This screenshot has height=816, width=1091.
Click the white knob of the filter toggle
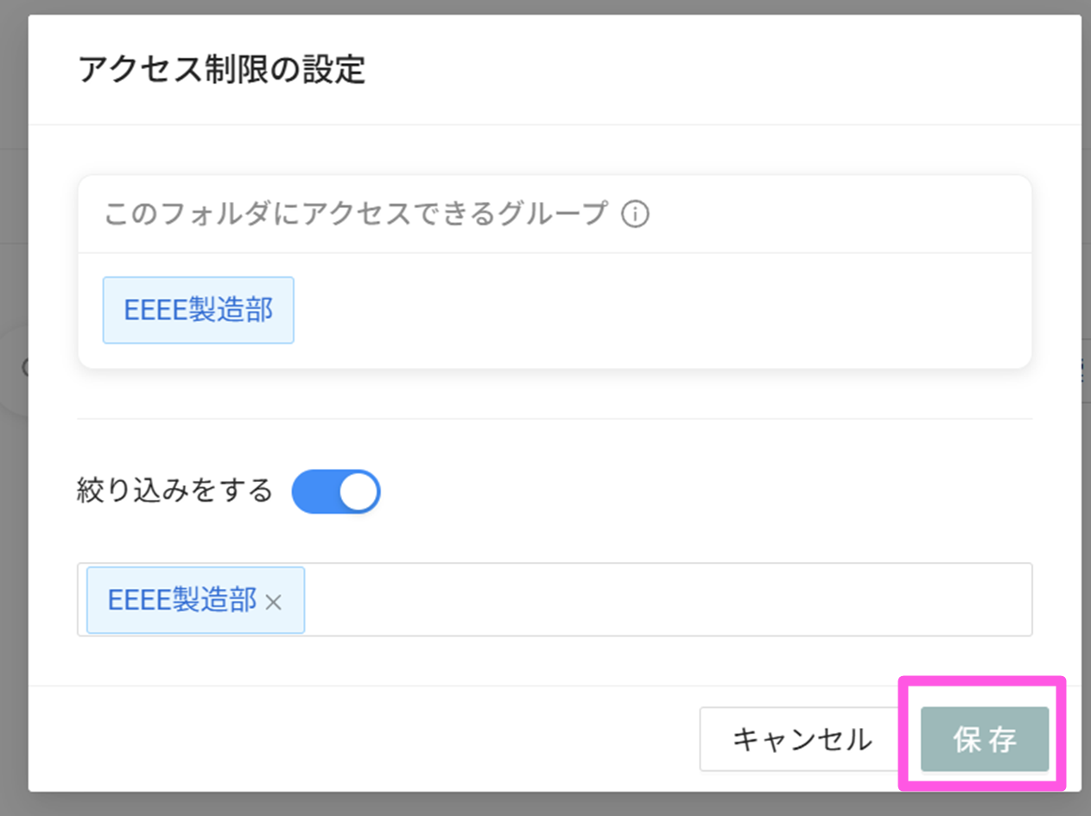(358, 492)
